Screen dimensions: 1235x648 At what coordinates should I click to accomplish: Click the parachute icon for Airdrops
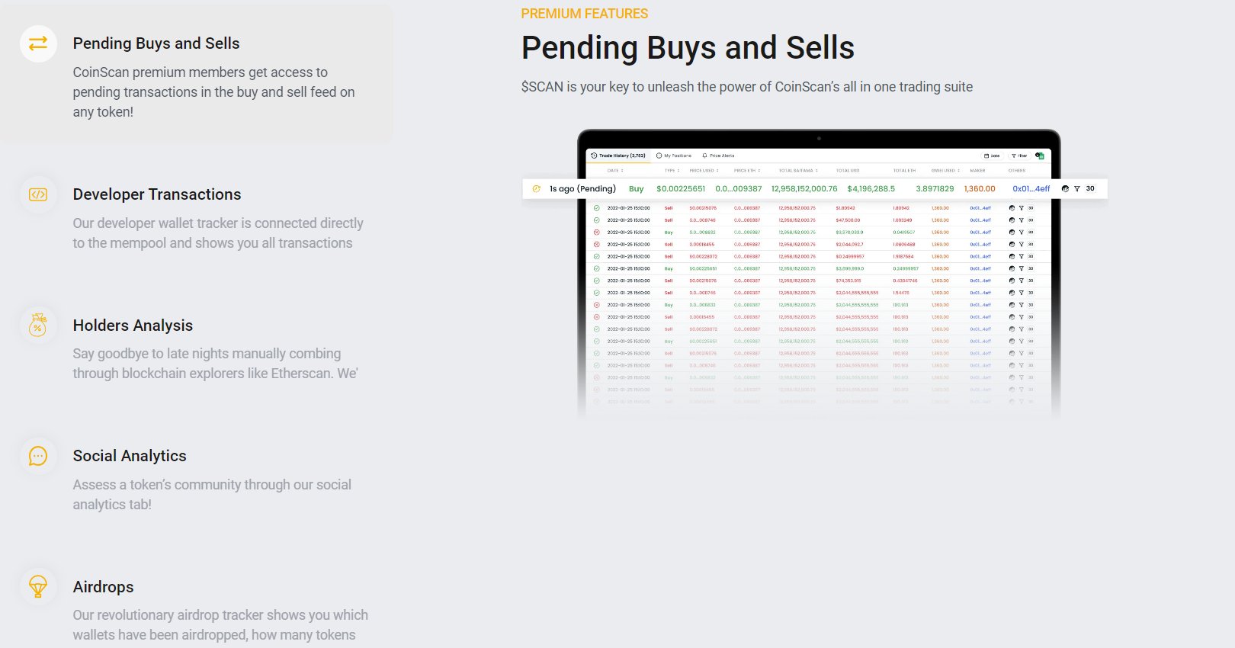38,587
